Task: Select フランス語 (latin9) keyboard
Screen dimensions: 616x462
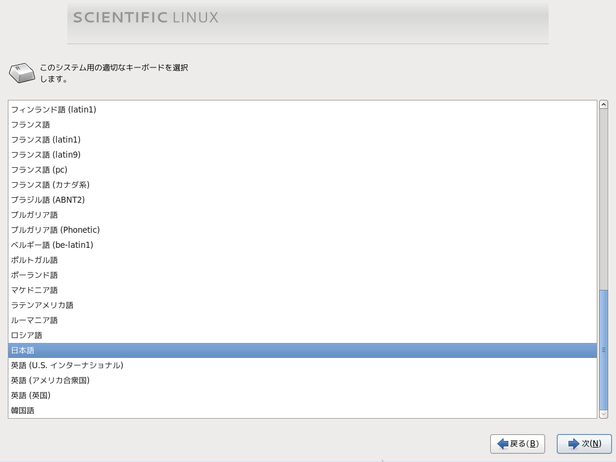Action: pyautogui.click(x=302, y=155)
